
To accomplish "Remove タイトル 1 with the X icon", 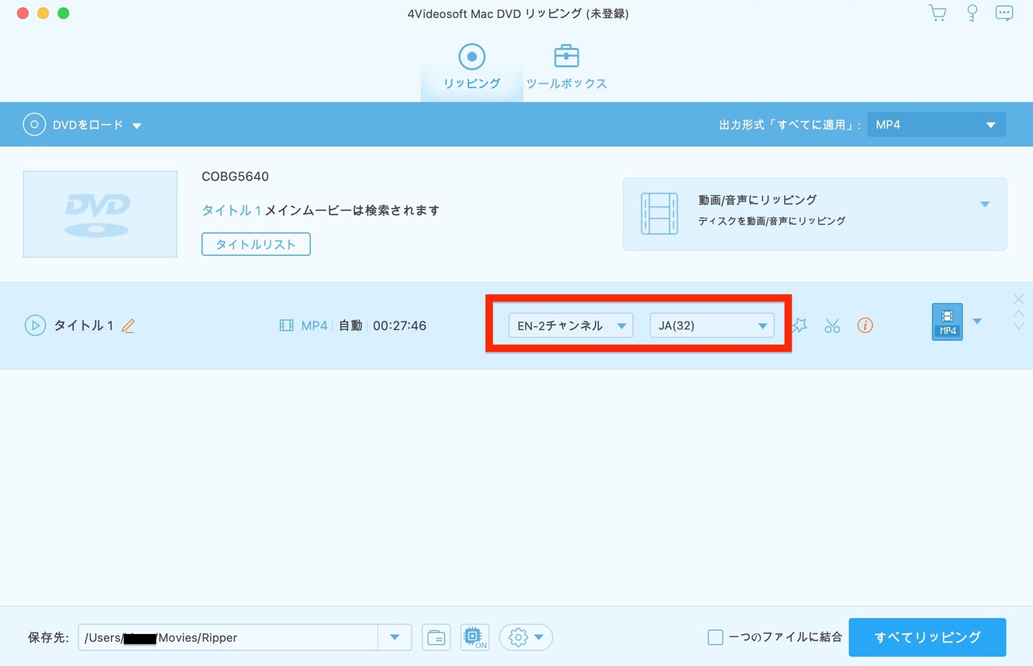I will coord(1018,299).
